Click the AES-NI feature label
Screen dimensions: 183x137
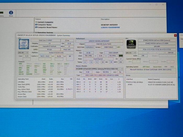click(21, 74)
